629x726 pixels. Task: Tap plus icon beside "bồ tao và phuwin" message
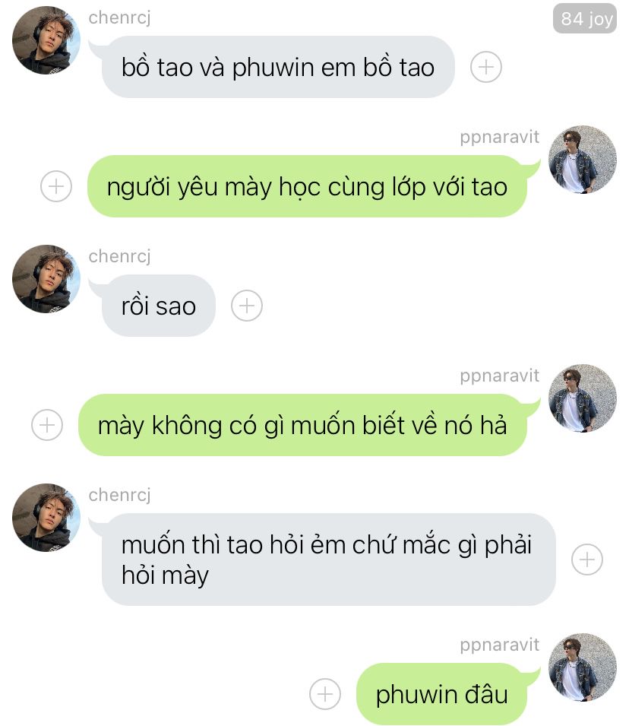485,67
